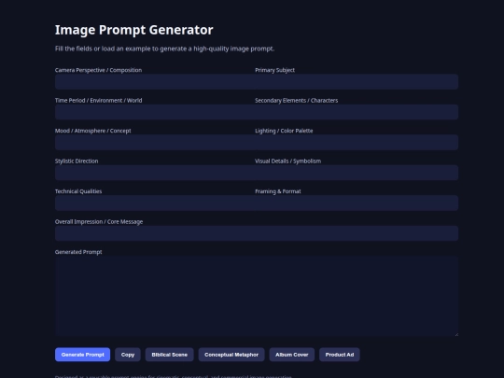The width and height of the screenshot is (504, 378).
Task: Click the 'Lighting / Color Palette' label text
Action: point(284,131)
